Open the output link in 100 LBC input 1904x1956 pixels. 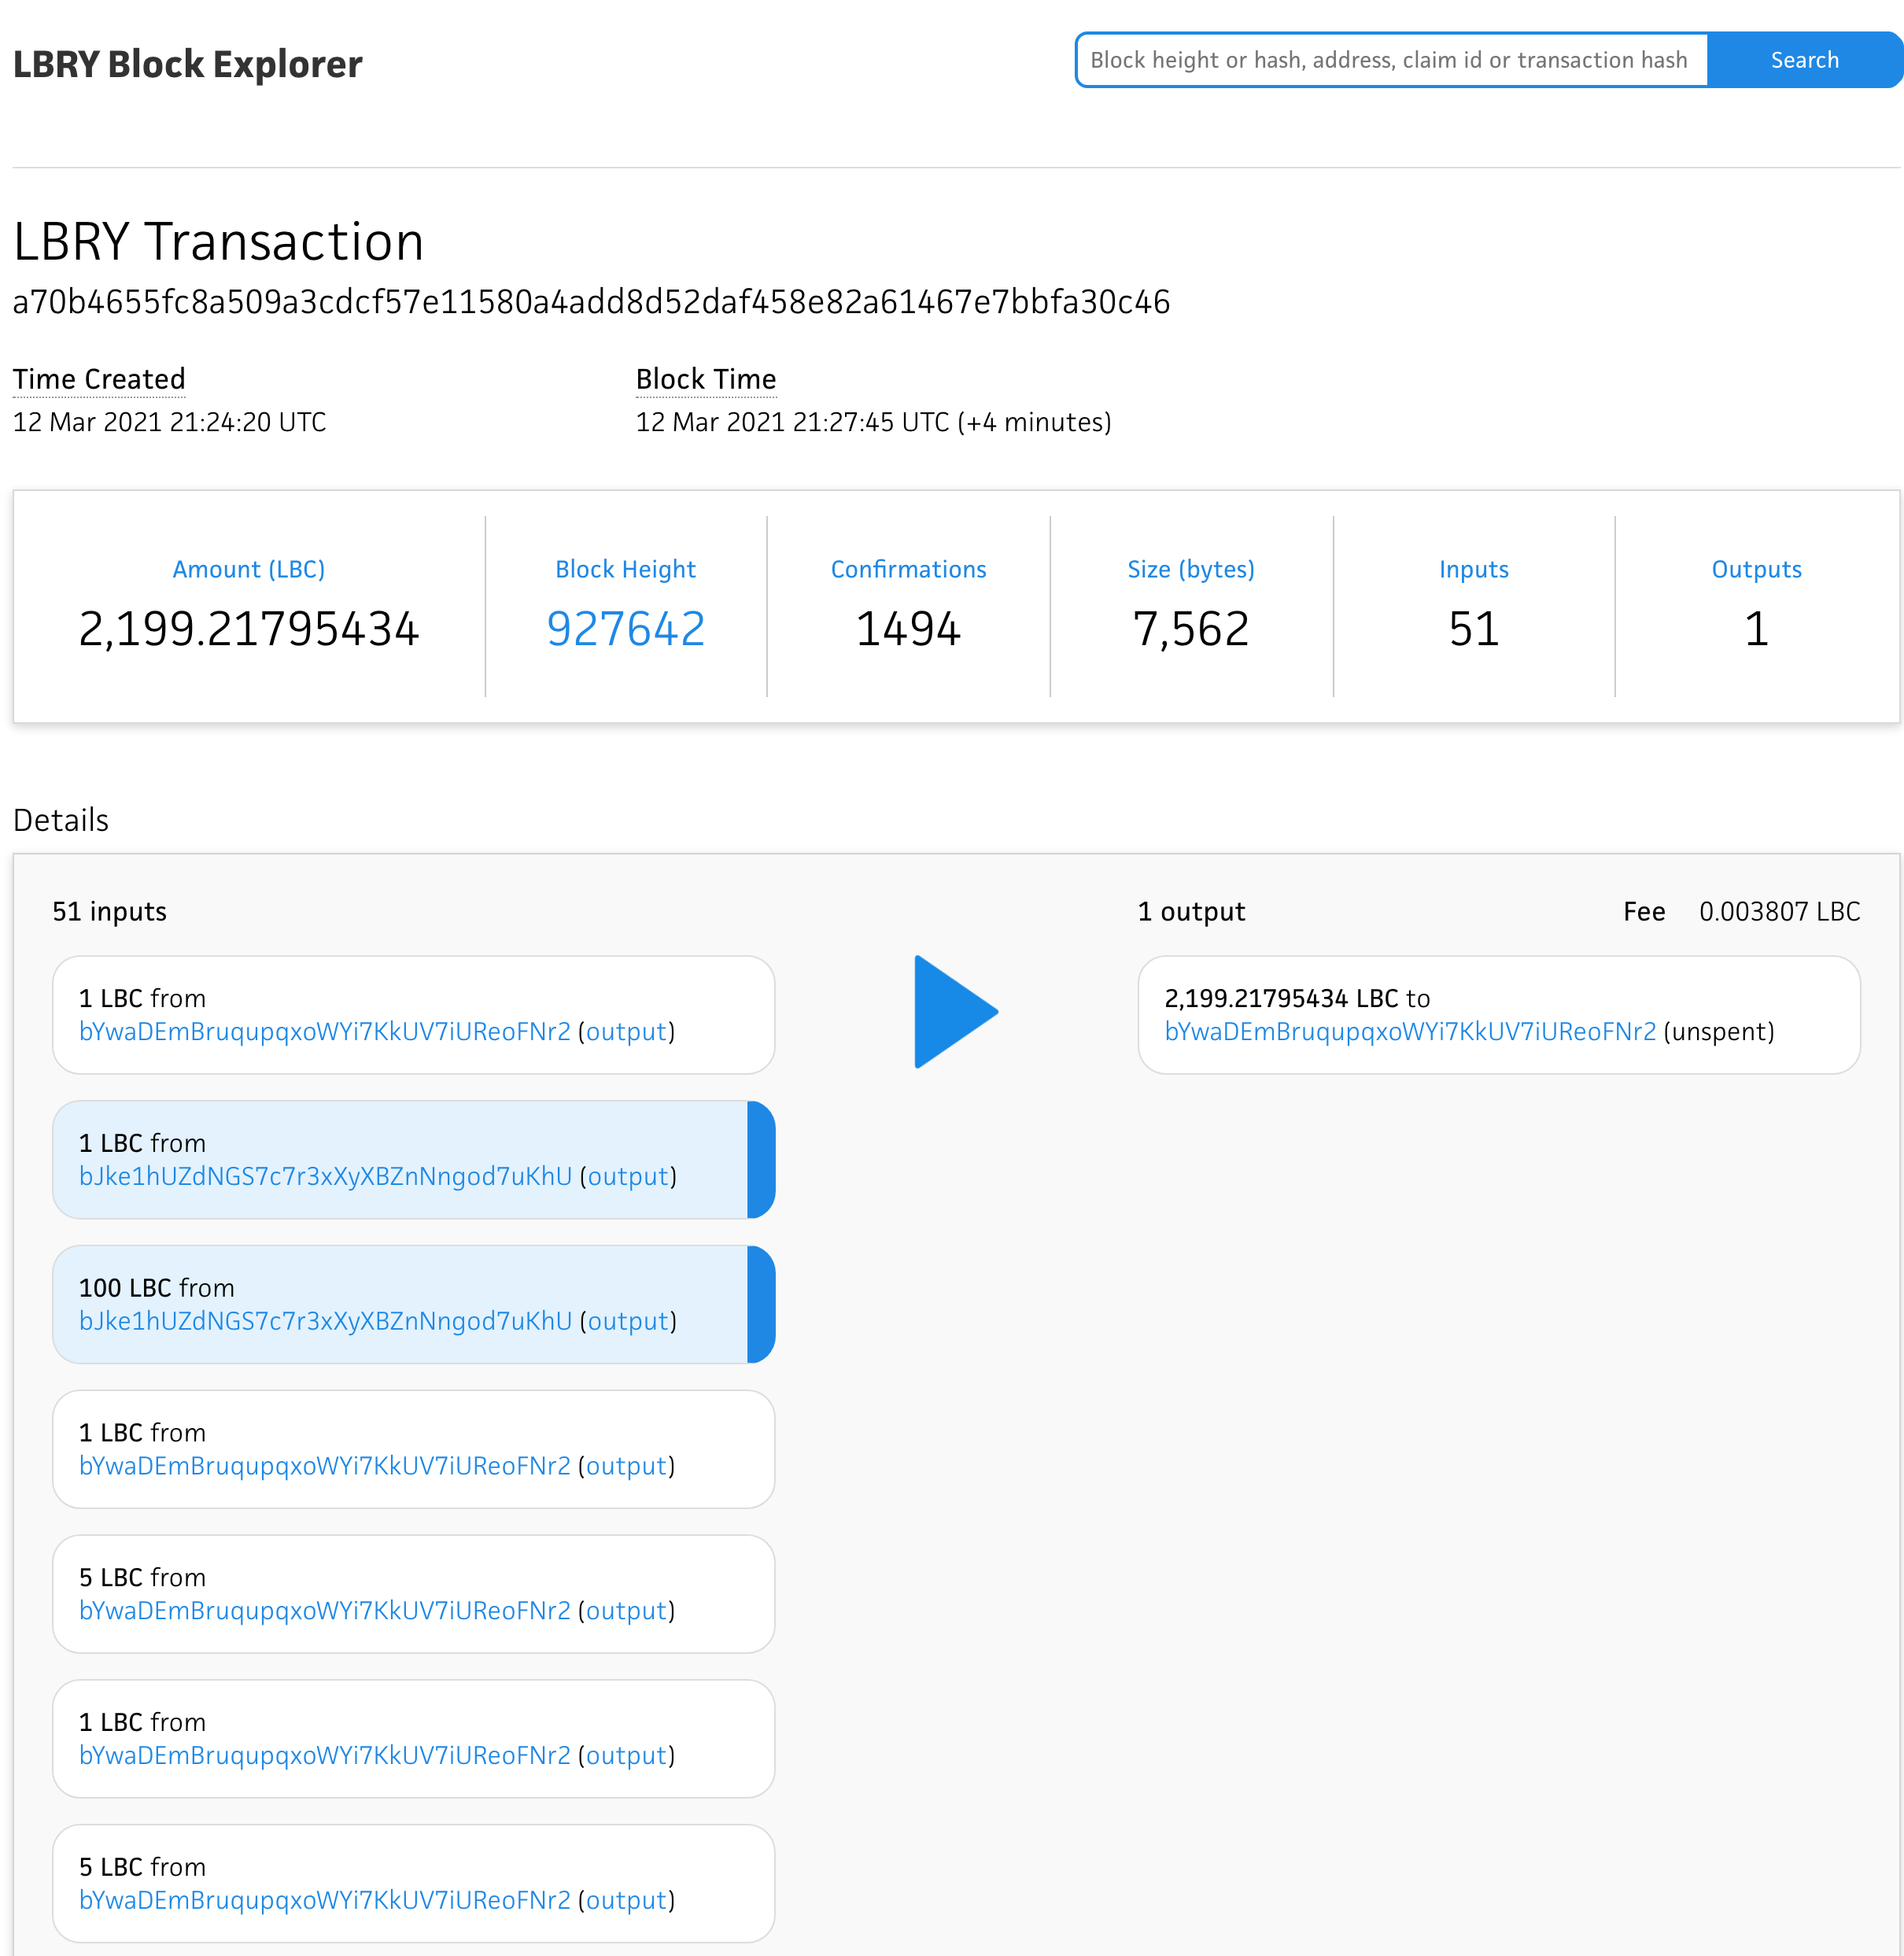click(628, 1321)
